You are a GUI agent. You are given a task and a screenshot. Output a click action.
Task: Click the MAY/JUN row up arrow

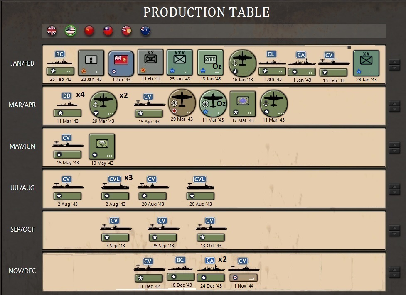click(x=394, y=145)
